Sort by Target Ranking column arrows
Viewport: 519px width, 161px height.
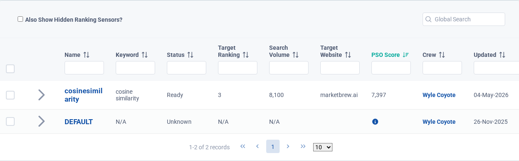(x=246, y=55)
